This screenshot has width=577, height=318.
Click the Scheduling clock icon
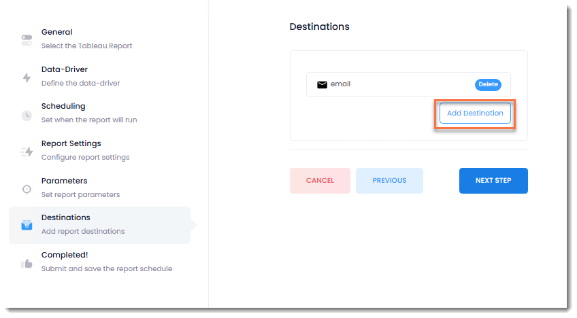point(27,115)
